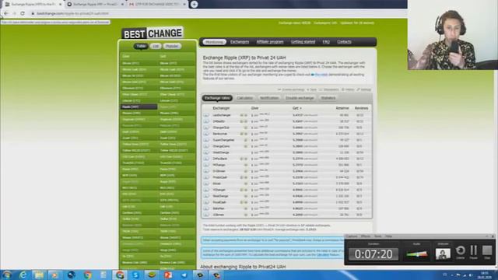Viewport: 498px width, 280px height.
Task: Open File Explorer from taskbar
Action: click(39, 275)
